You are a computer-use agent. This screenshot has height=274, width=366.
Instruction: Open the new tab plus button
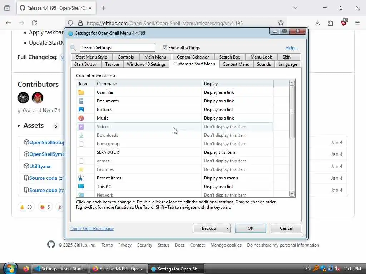pyautogui.click(x=103, y=8)
